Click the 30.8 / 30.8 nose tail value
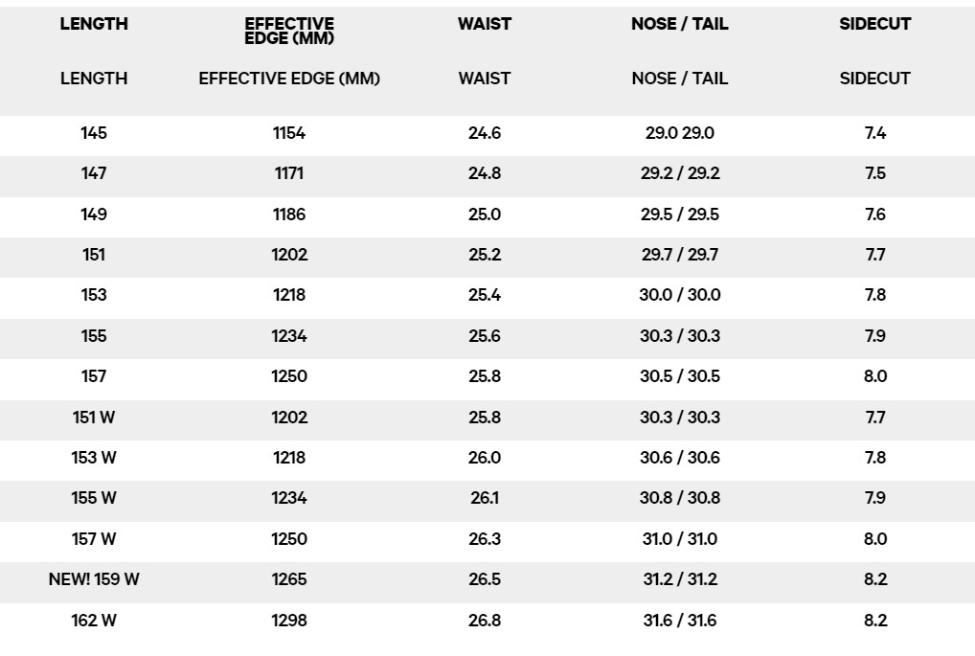Image resolution: width=975 pixels, height=656 pixels. 680,498
